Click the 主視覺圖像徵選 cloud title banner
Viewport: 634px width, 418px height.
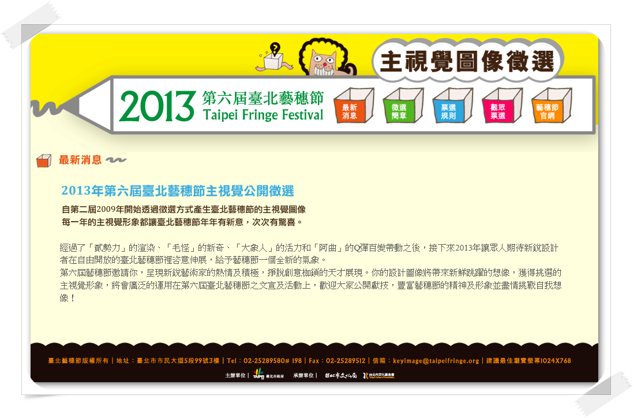(x=467, y=62)
